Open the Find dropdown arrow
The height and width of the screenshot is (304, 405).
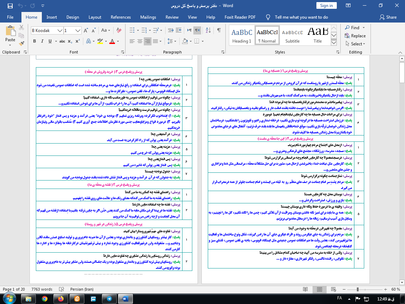tap(364, 28)
